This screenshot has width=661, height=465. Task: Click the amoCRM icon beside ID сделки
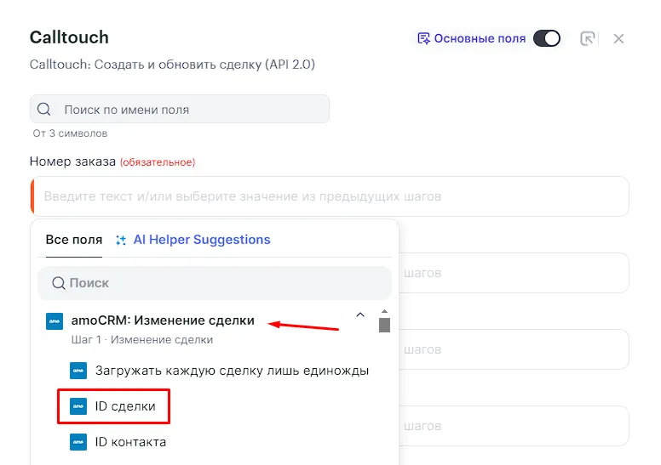(x=78, y=406)
